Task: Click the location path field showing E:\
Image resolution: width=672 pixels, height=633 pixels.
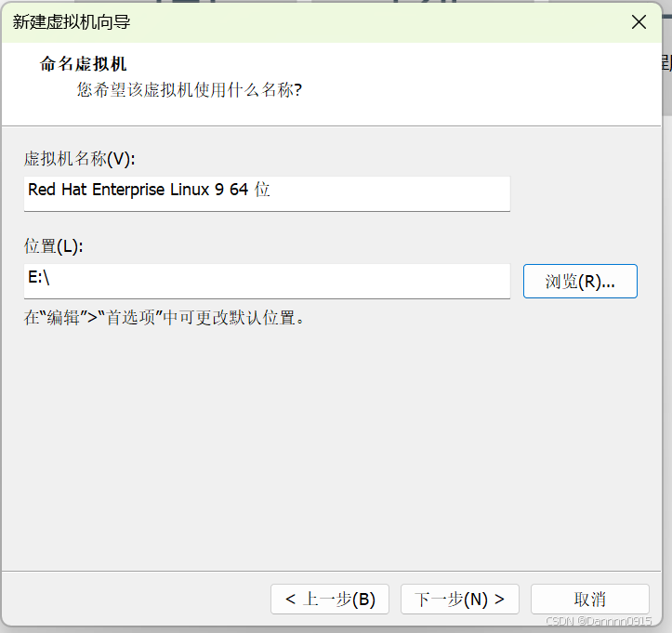Action: click(x=267, y=281)
